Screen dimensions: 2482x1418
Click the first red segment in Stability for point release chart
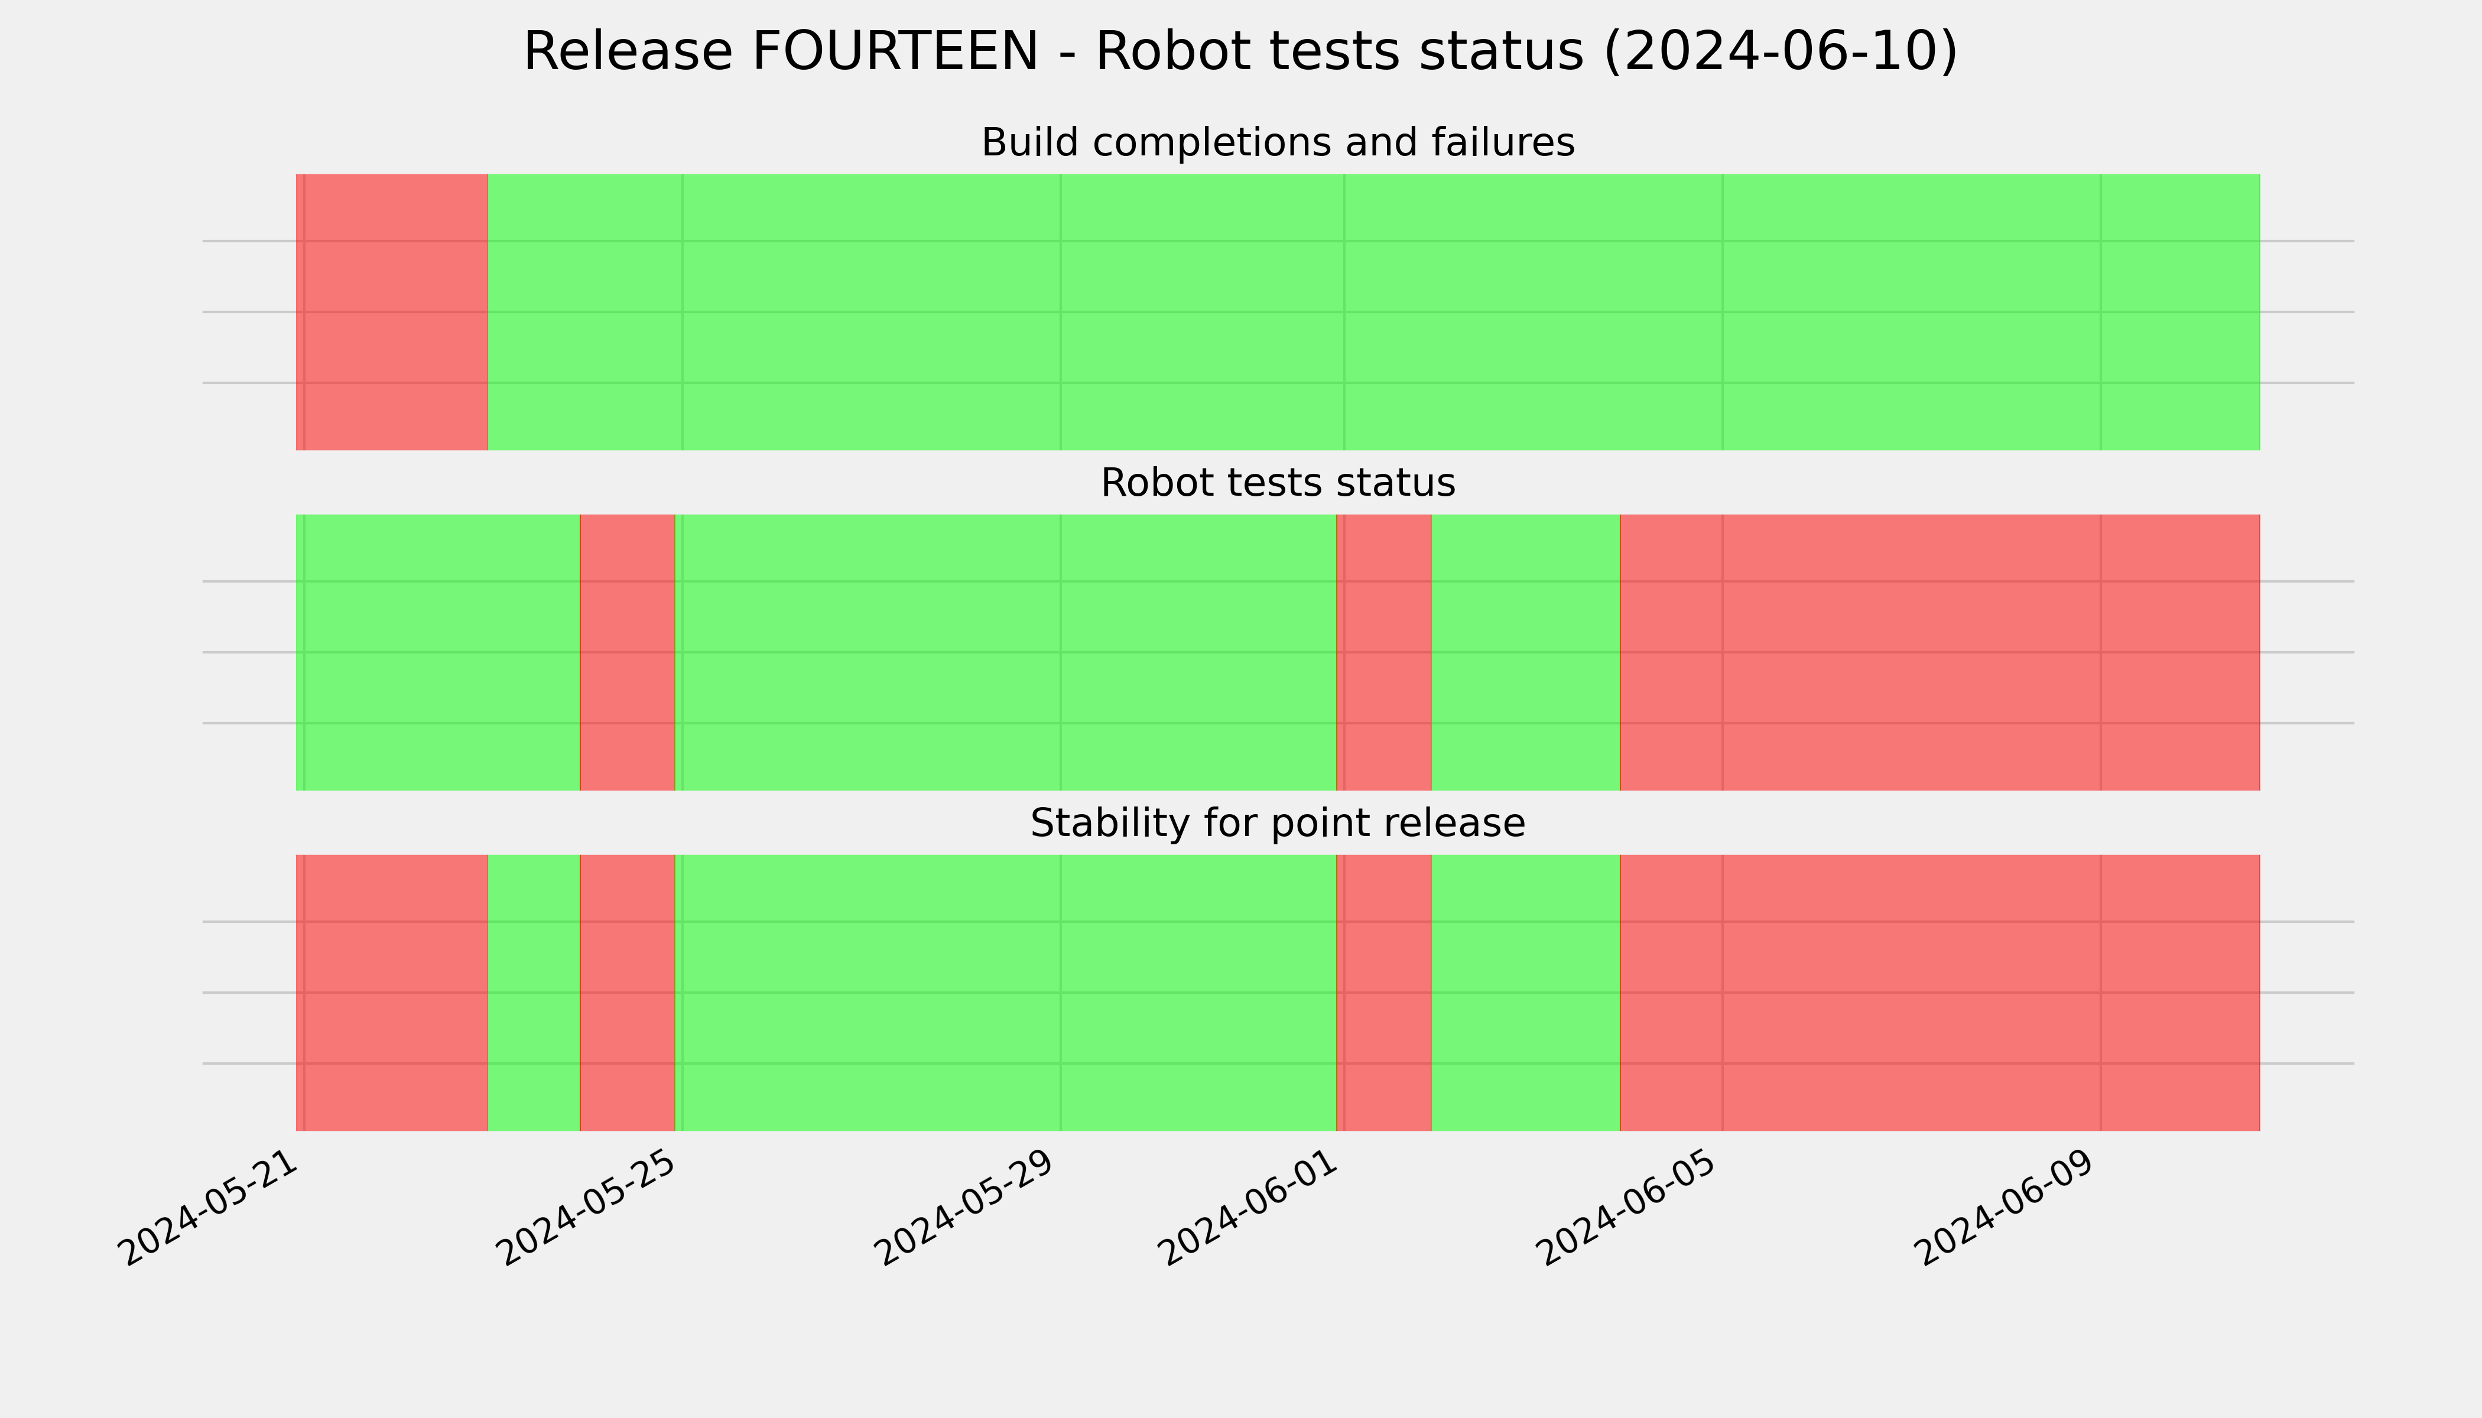point(392,993)
